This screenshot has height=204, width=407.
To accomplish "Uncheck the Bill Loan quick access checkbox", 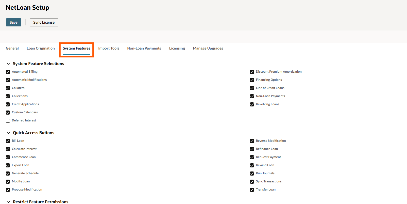I will click(8, 141).
